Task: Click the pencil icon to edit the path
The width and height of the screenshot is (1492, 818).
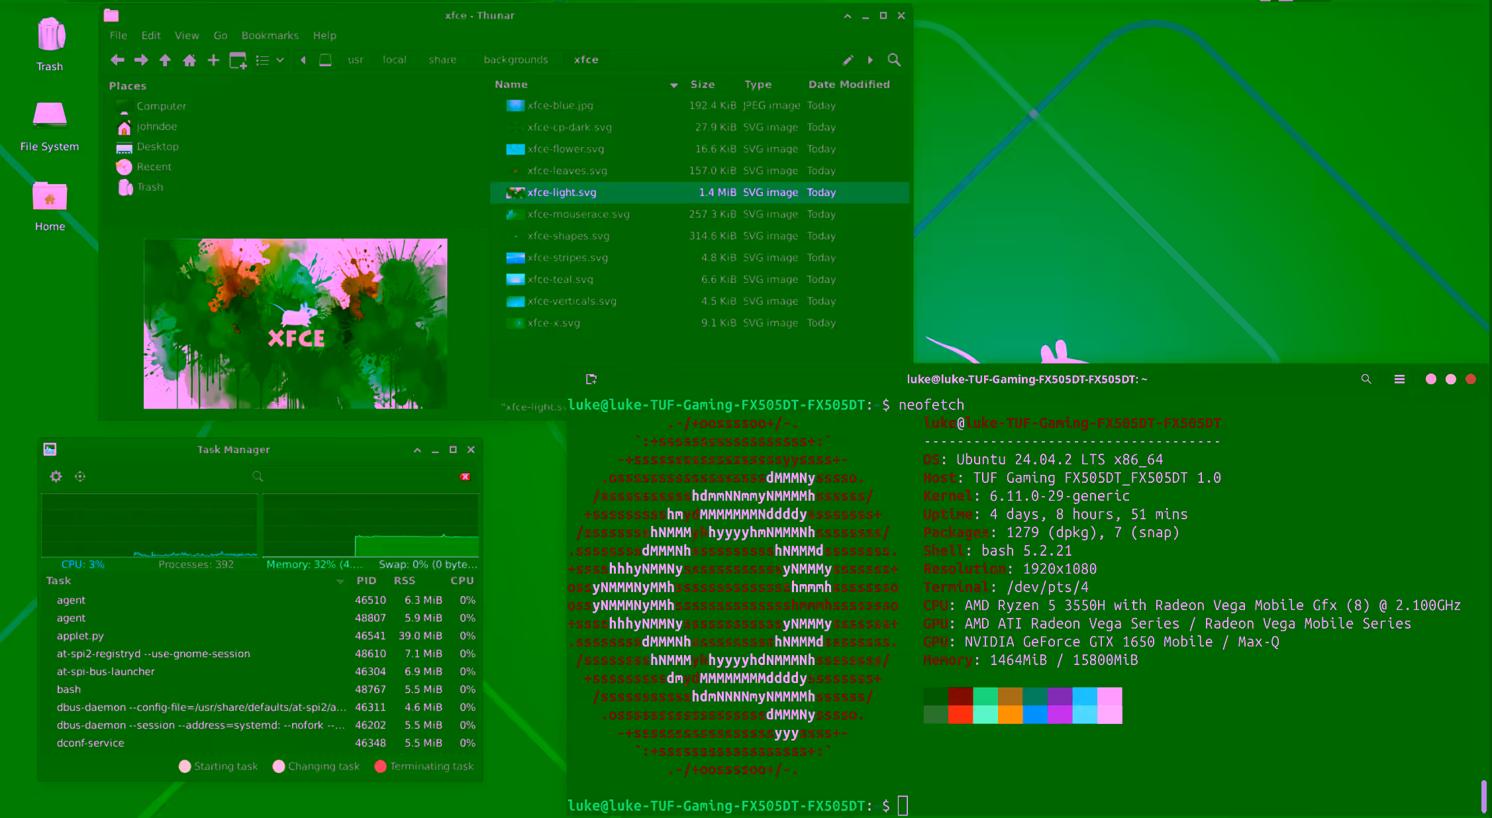Action: pyautogui.click(x=848, y=60)
